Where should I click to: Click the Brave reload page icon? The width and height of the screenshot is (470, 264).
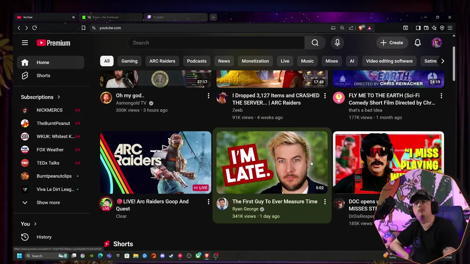(35, 28)
